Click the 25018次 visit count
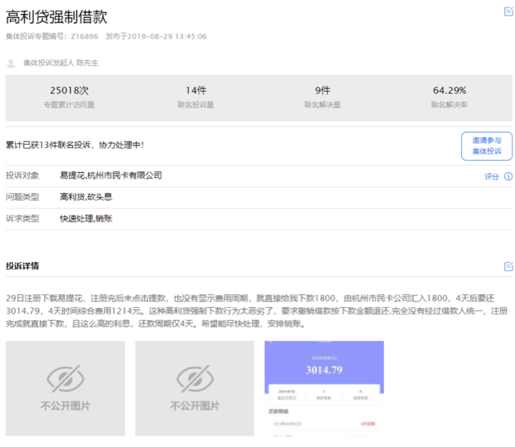The image size is (515, 447). click(x=69, y=90)
